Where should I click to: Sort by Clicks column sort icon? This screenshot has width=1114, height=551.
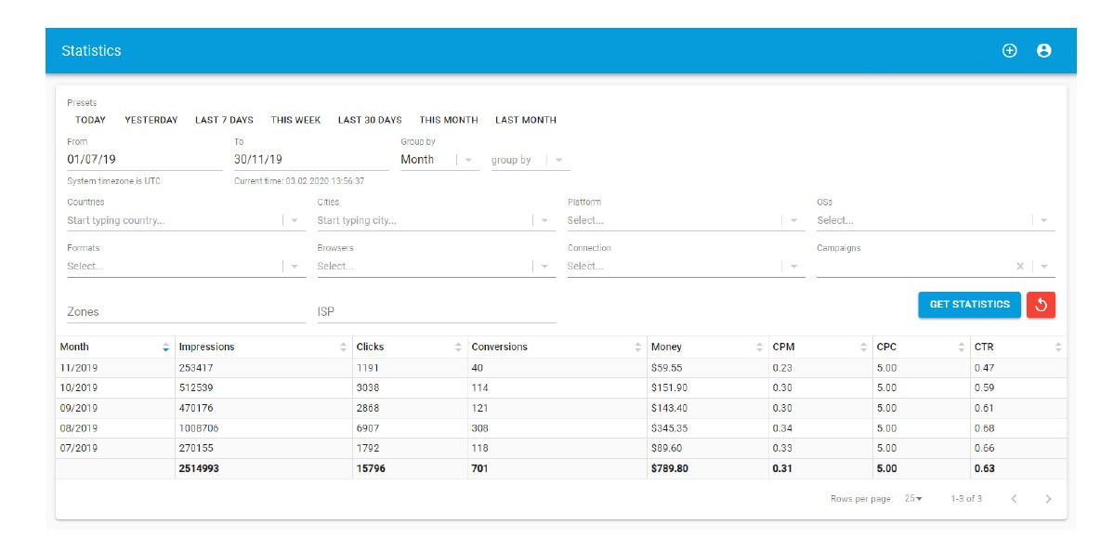[458, 347]
